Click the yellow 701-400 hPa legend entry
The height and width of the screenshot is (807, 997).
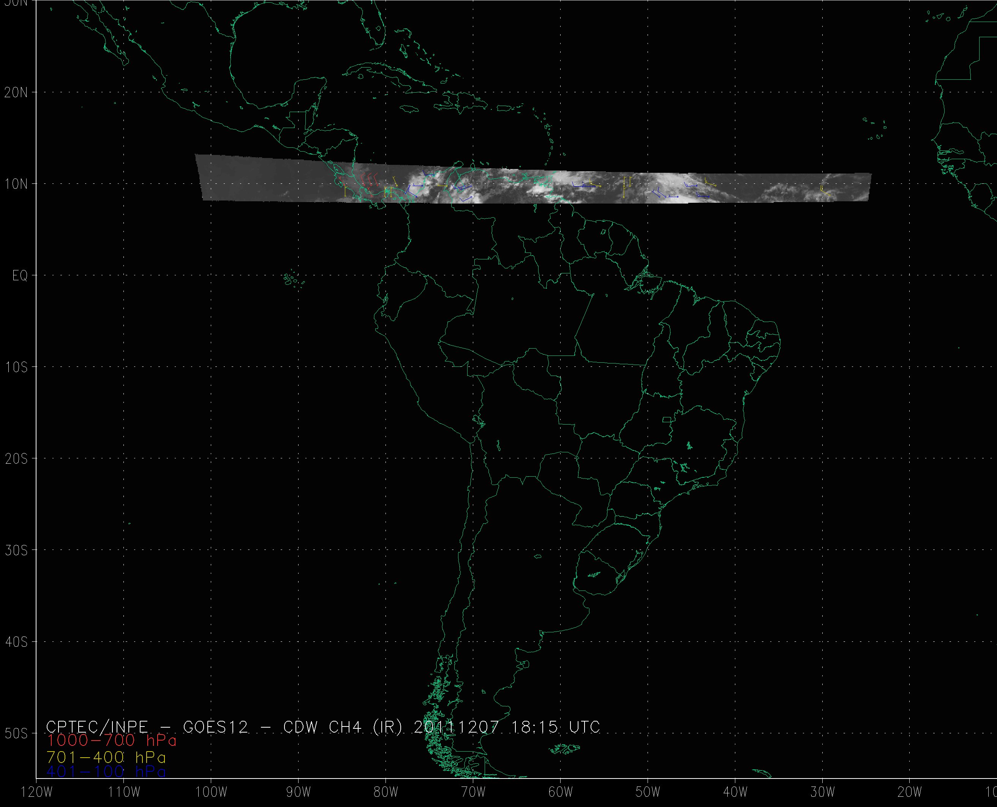(106, 757)
